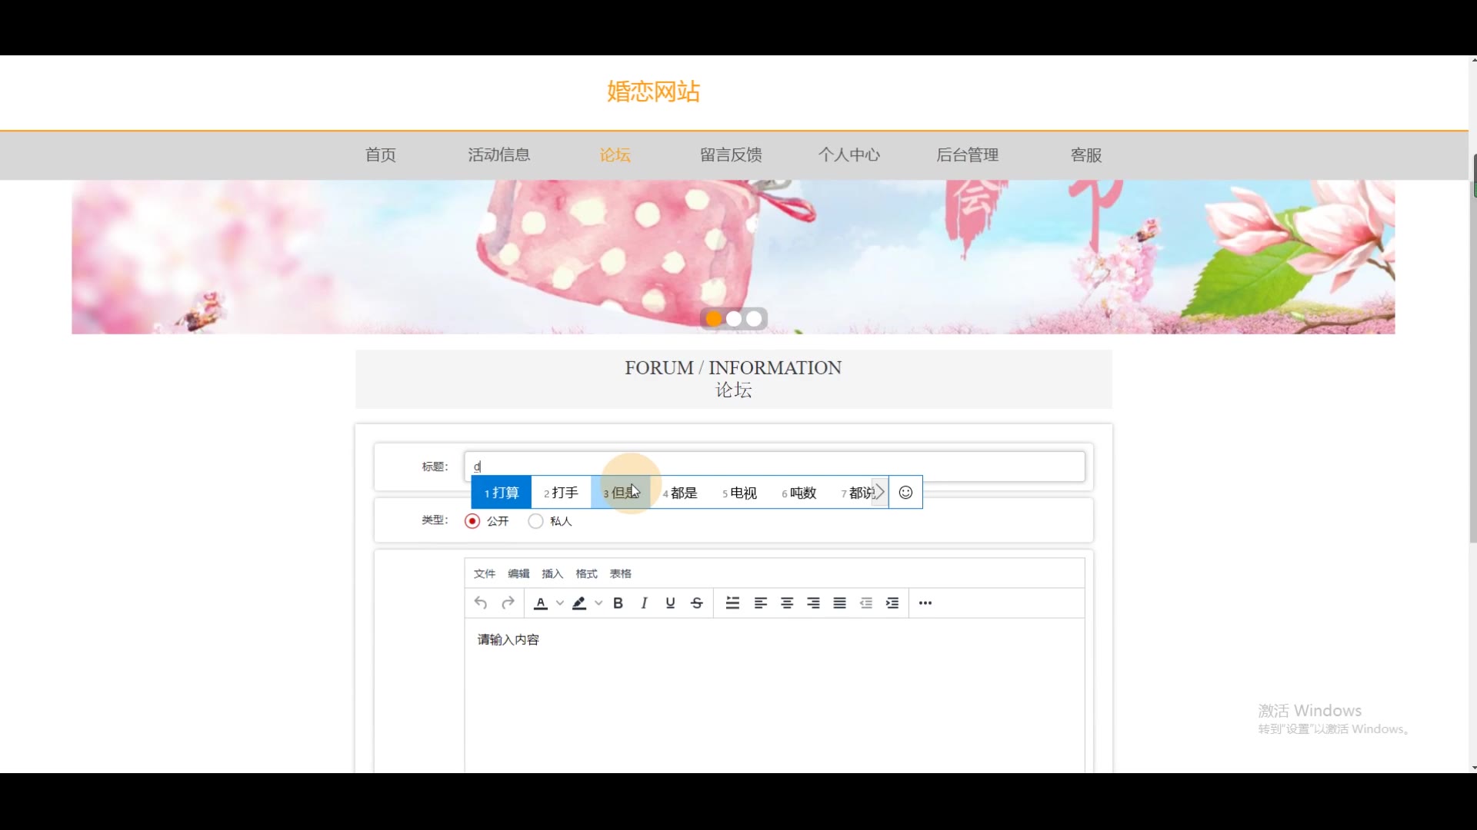Select the 私人 radio option
This screenshot has height=830, width=1477.
point(535,521)
